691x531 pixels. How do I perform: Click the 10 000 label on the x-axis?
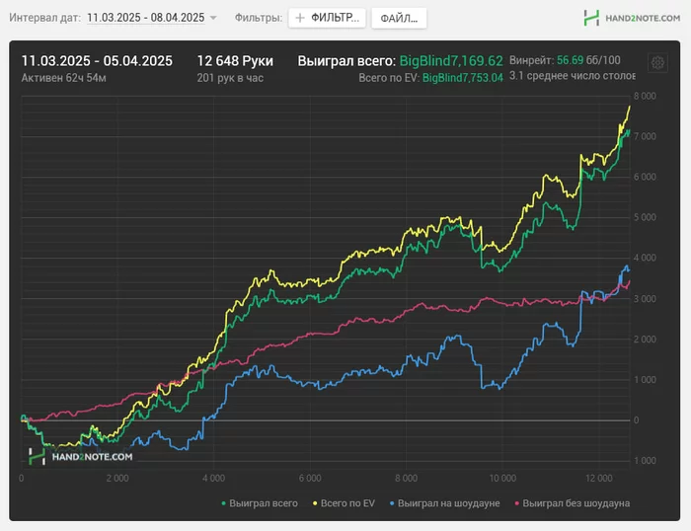click(502, 478)
